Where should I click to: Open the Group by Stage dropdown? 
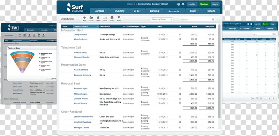pyautogui.click(x=162, y=19)
